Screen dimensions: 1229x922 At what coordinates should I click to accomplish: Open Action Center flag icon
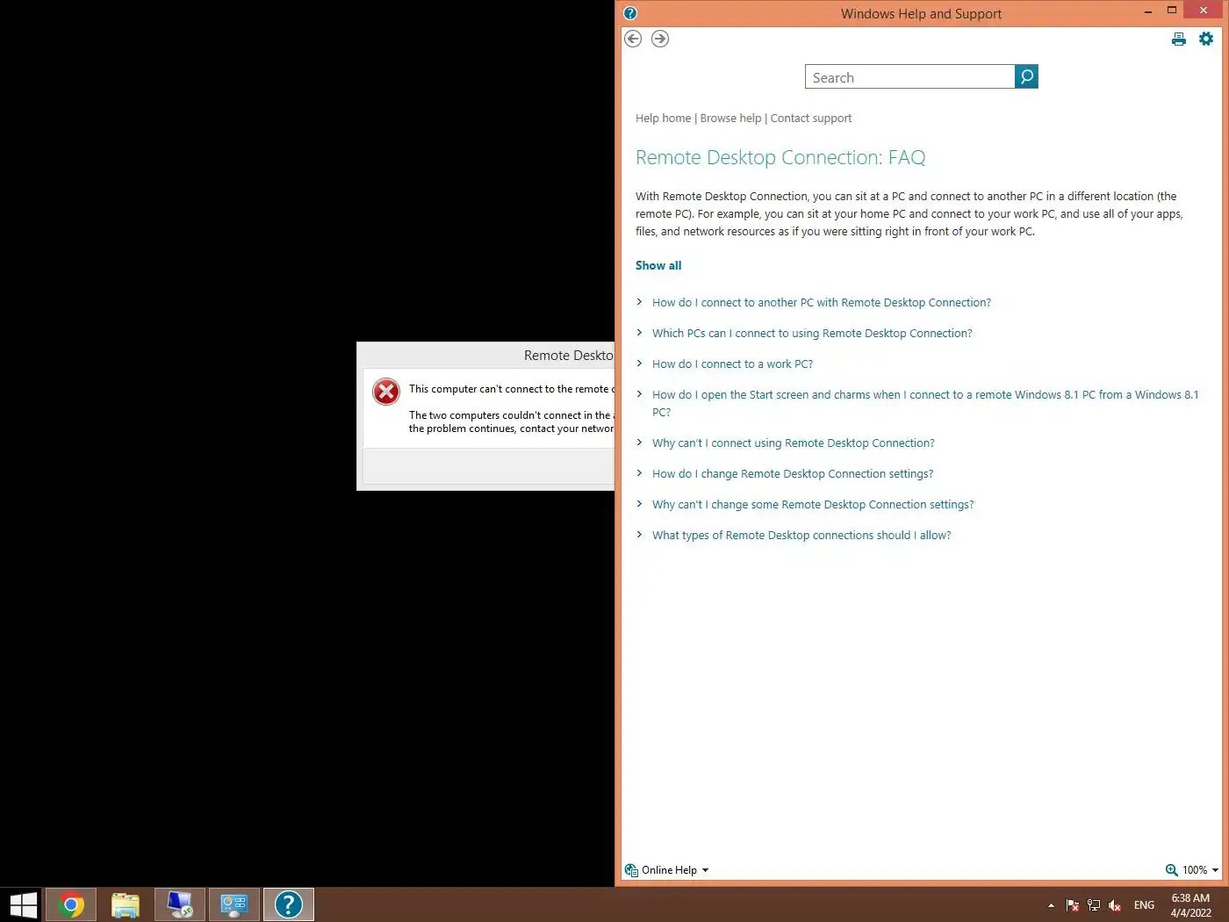(x=1072, y=905)
